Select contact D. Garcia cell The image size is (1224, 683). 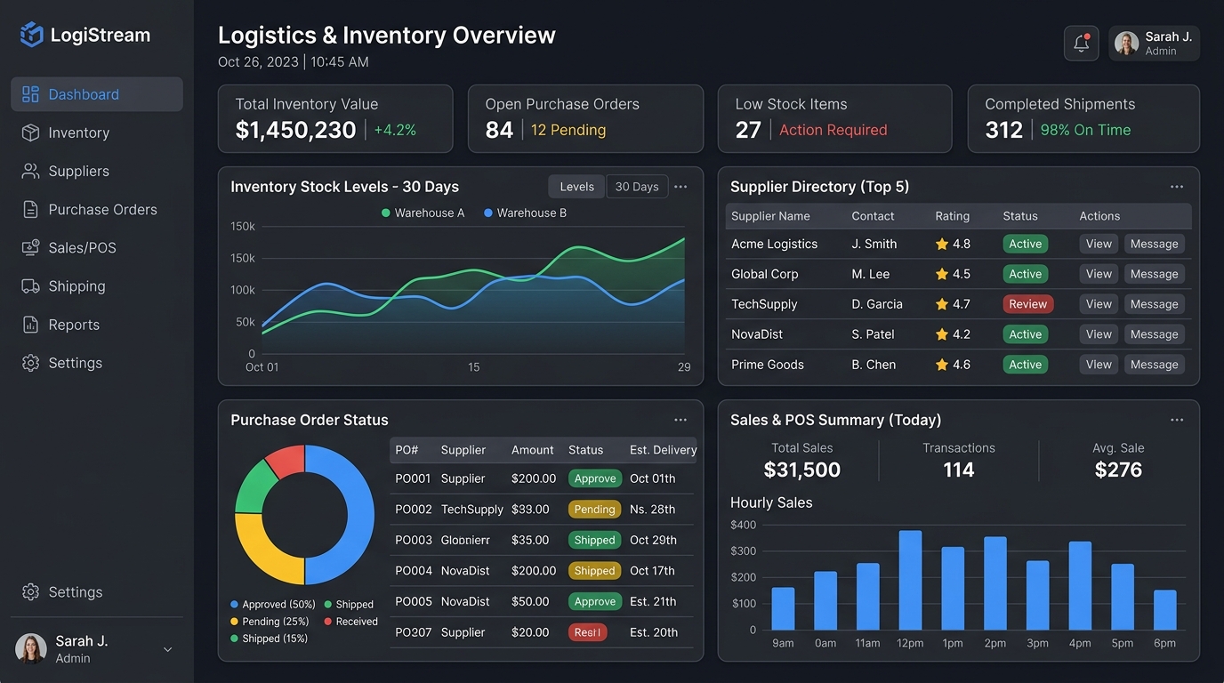[877, 304]
